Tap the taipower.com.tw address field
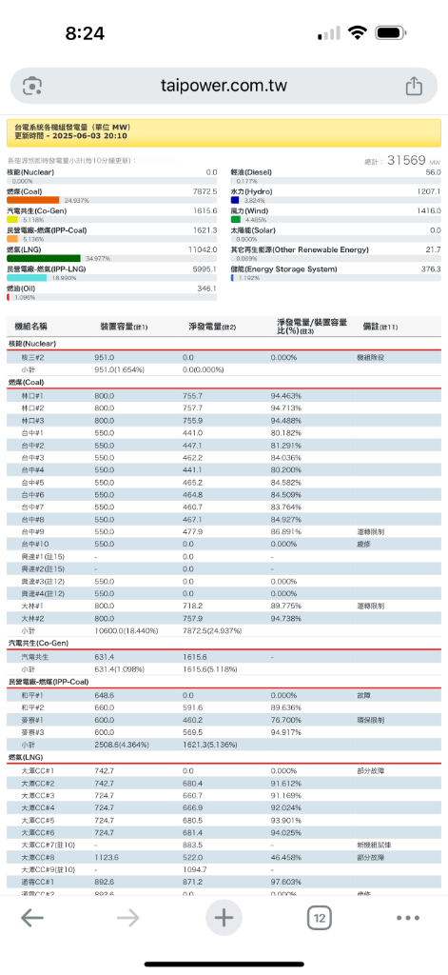This screenshot has width=448, height=975. coord(224,86)
